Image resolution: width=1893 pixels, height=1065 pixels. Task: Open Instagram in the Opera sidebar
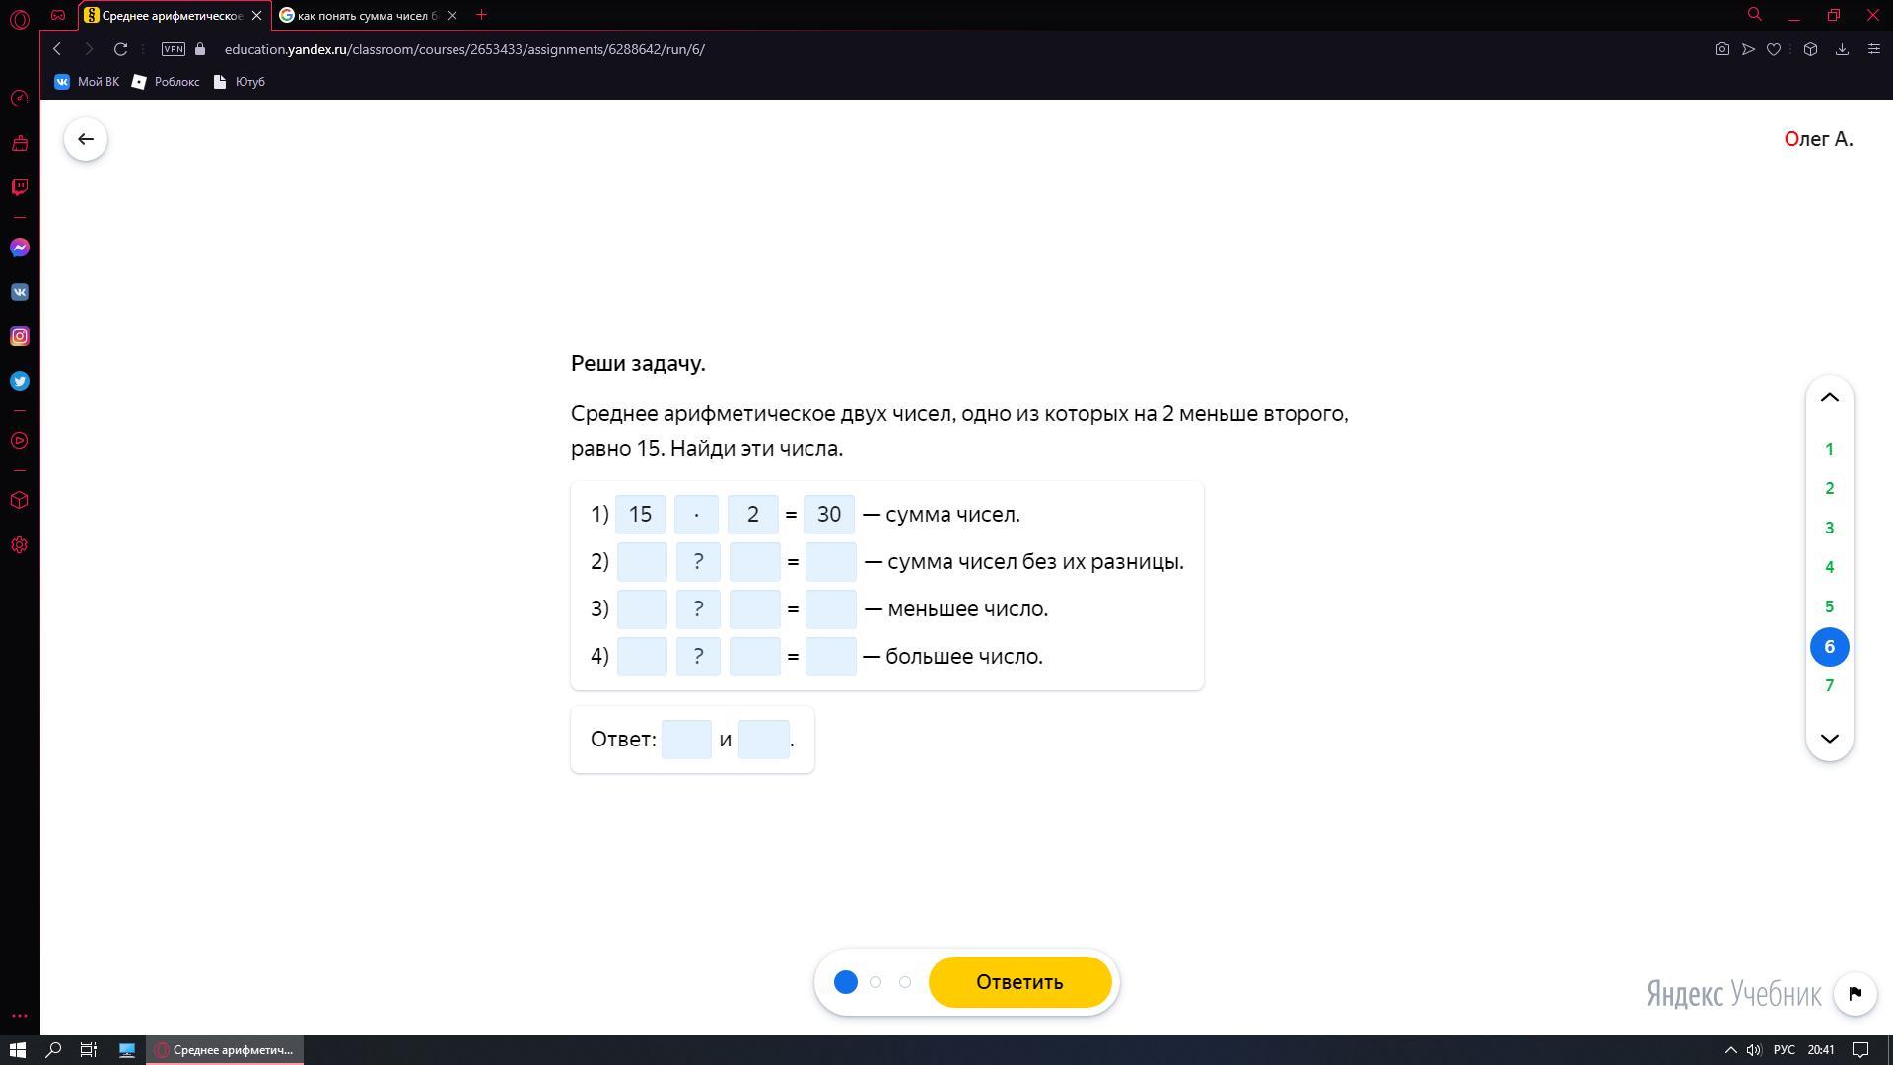point(19,336)
